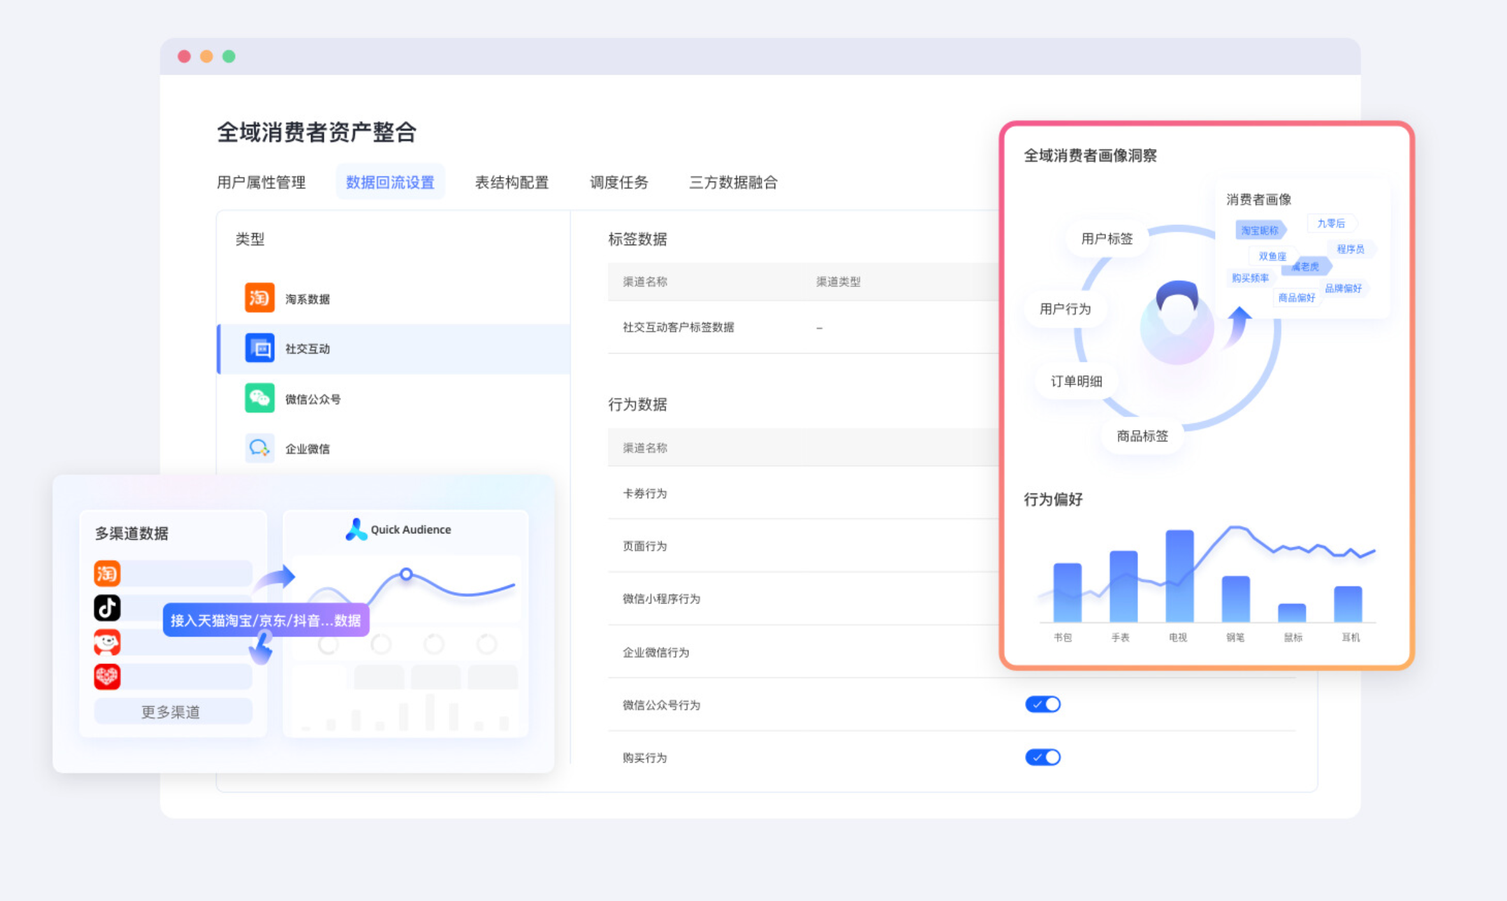This screenshot has width=1507, height=901.
Task: Select the 用户标签 bubble
Action: pos(1107,239)
